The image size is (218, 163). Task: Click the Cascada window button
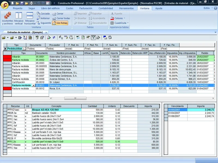(43, 14)
